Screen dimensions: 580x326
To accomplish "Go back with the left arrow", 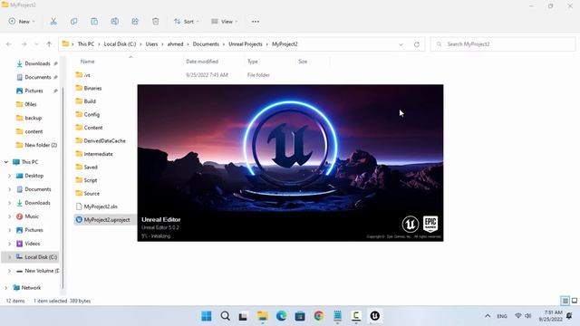I will 9,44.
